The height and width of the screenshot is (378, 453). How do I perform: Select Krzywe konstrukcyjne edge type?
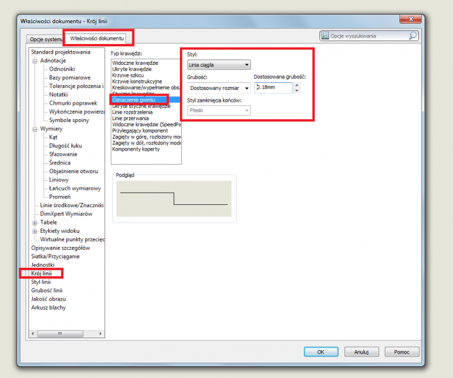coord(137,82)
